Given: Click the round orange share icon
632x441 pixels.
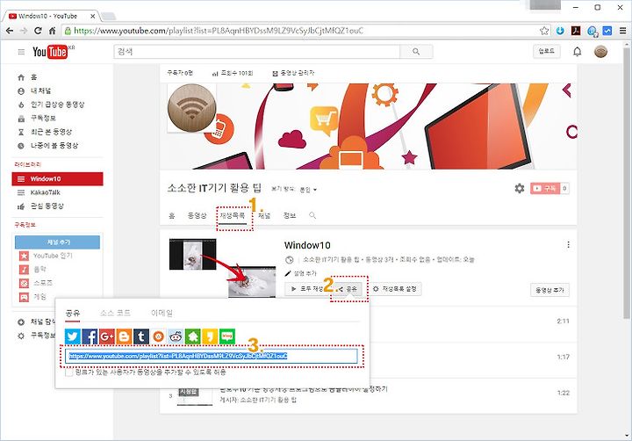Looking at the screenshot, I should click(158, 336).
